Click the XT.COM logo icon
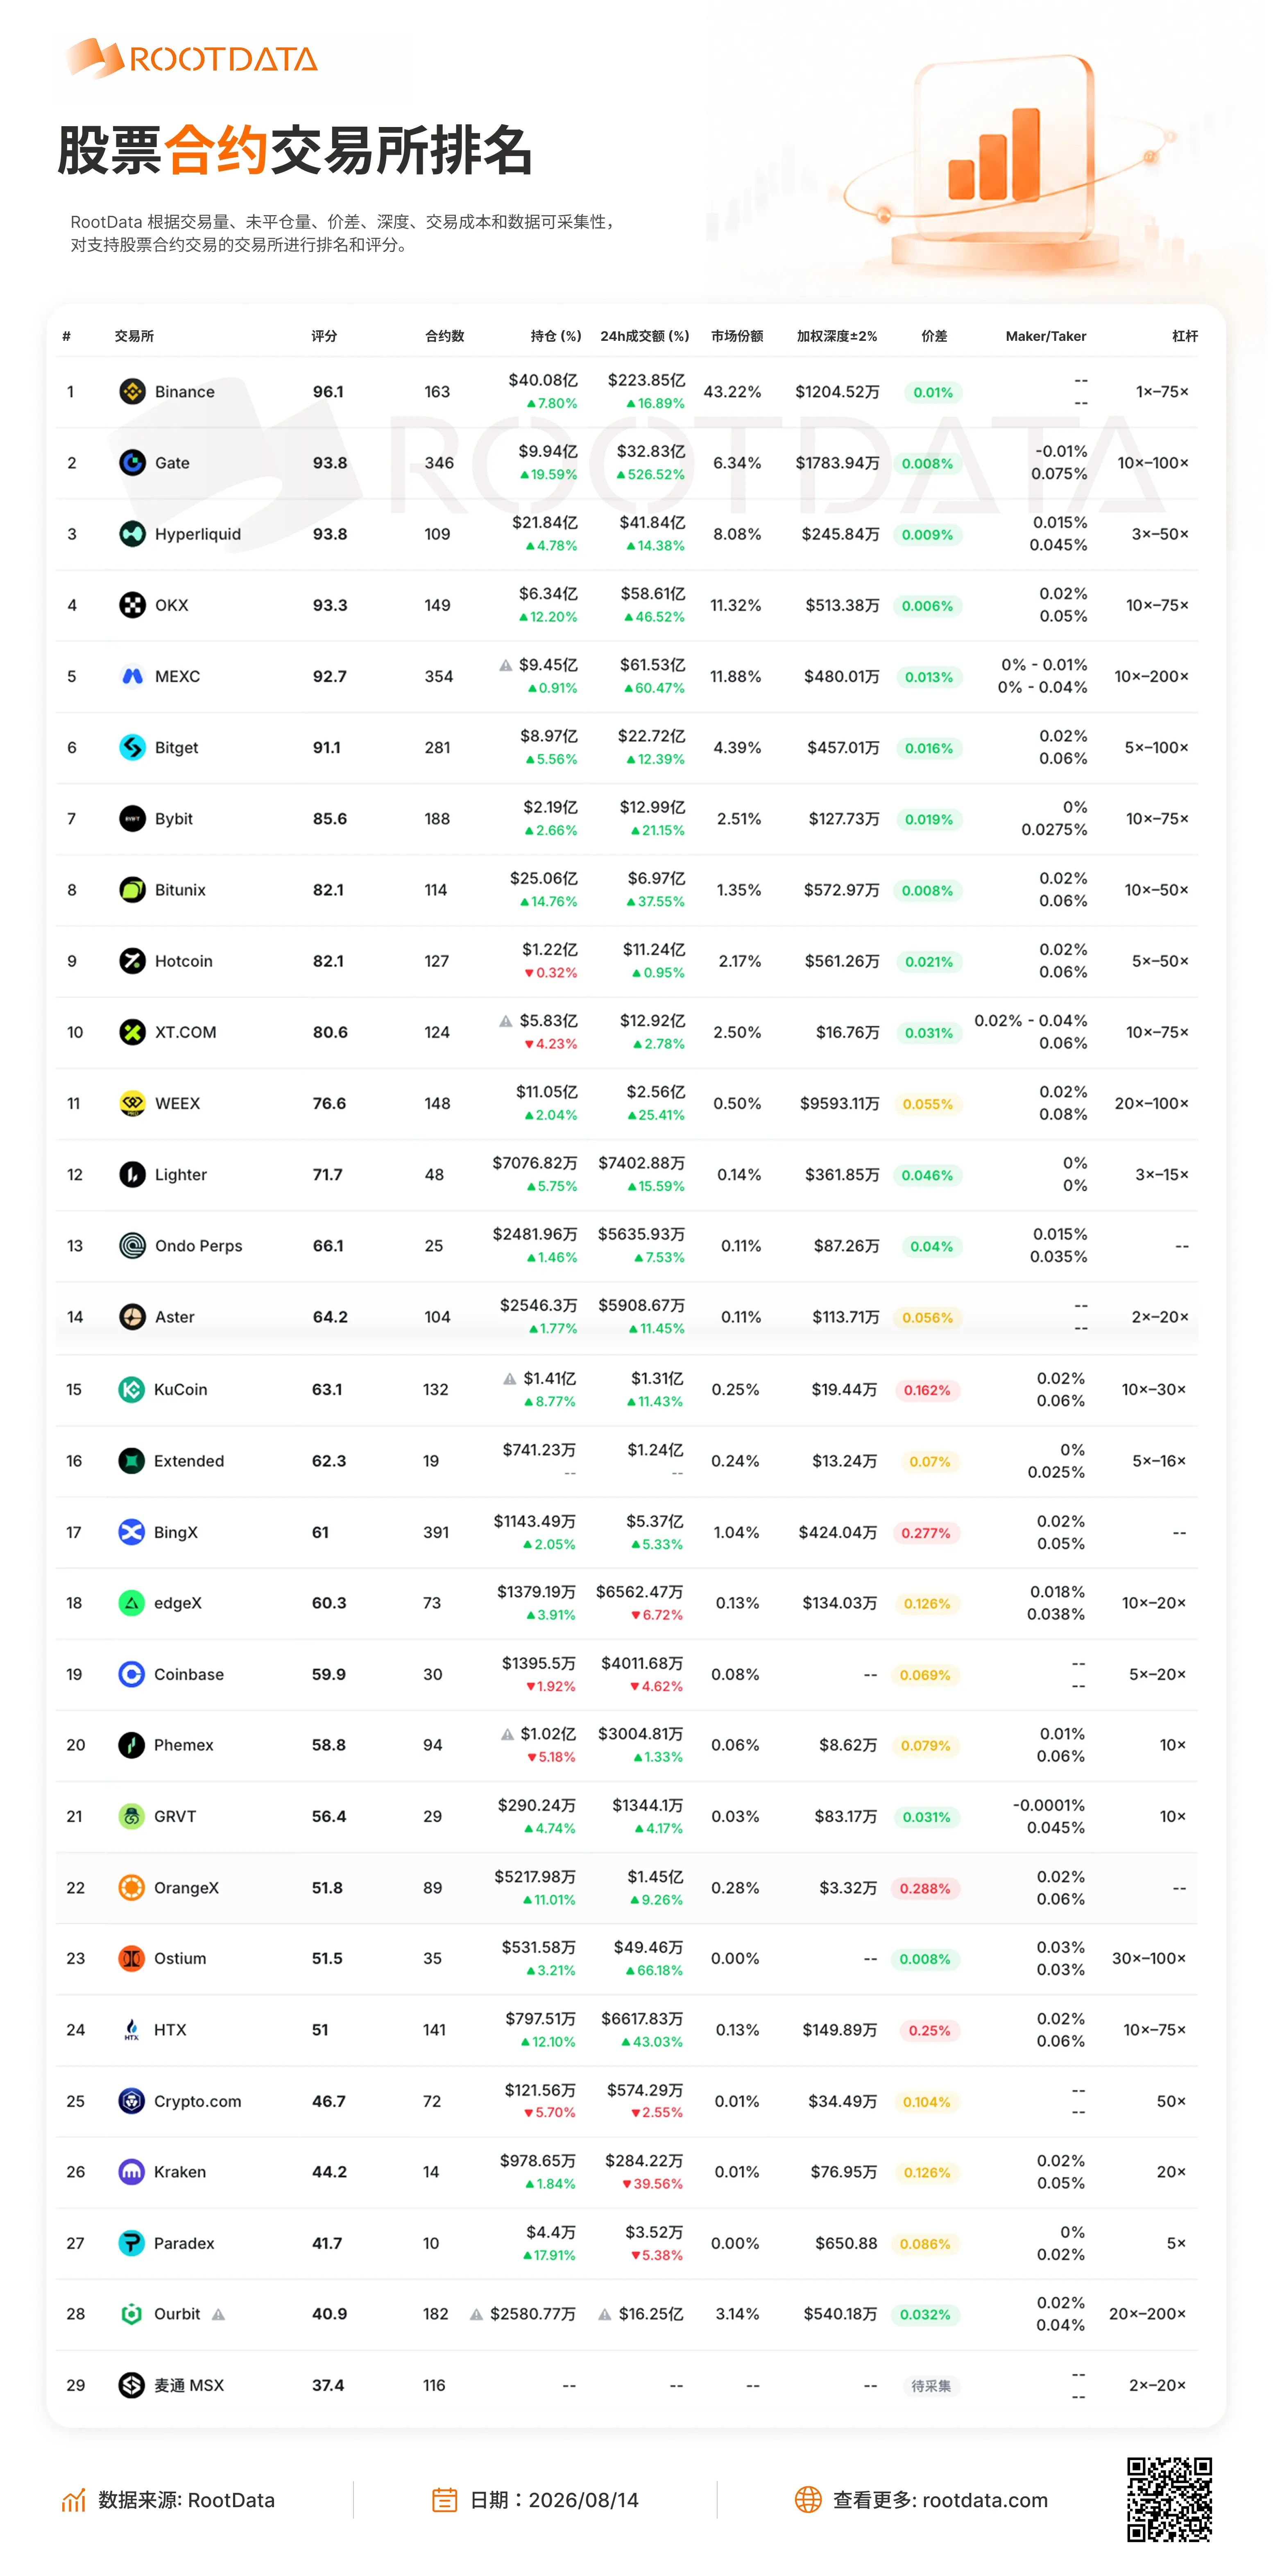The height and width of the screenshot is (2576, 1273). (132, 1032)
